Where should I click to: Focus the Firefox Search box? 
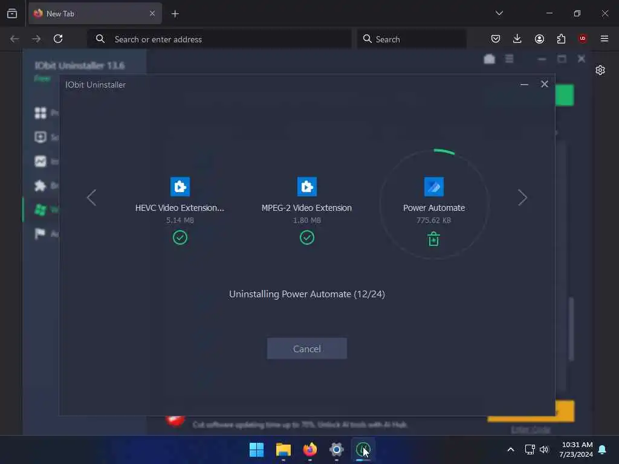click(x=411, y=39)
